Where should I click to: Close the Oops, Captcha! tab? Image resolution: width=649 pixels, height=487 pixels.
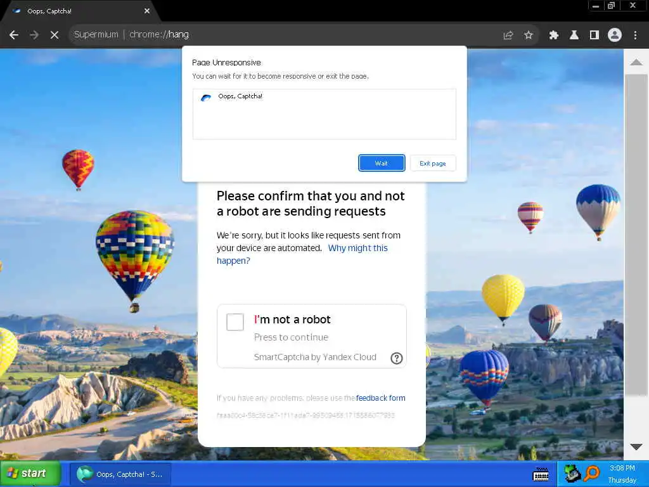147,11
